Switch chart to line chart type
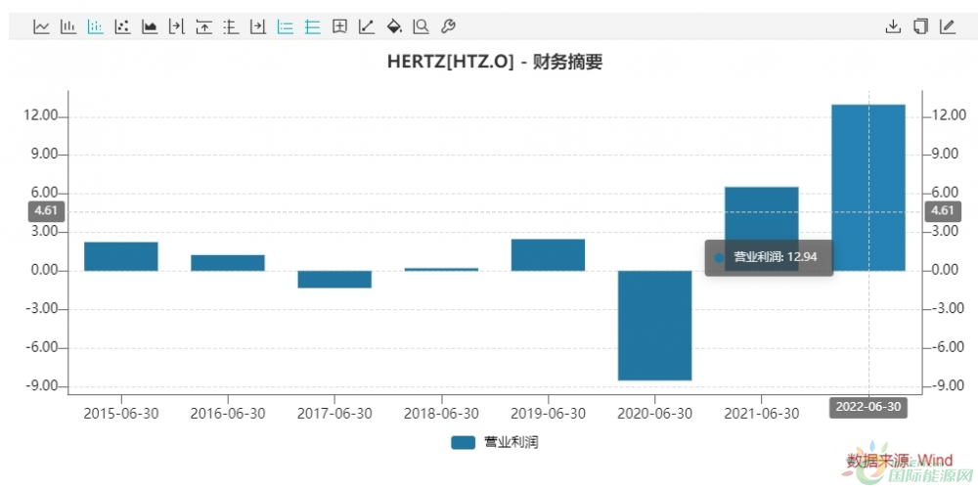The height and width of the screenshot is (490, 978). click(x=41, y=26)
